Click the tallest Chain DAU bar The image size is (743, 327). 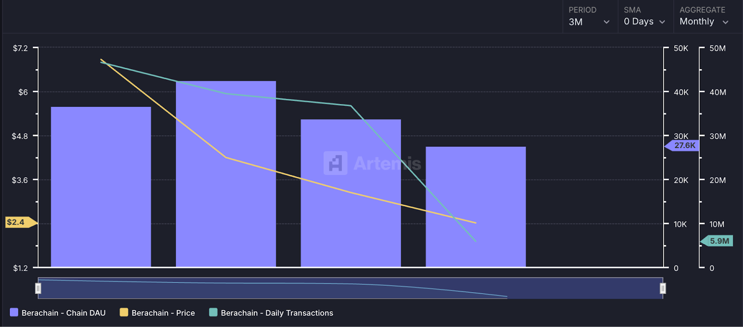[x=226, y=174]
